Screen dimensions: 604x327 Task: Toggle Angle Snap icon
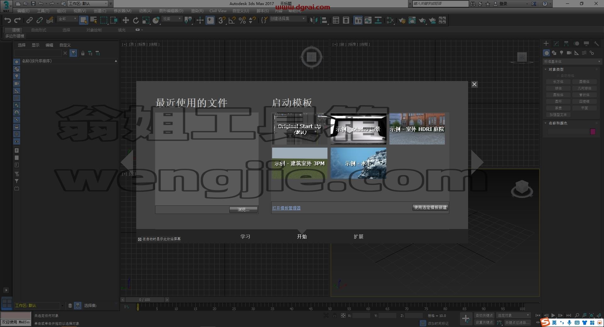tap(232, 20)
